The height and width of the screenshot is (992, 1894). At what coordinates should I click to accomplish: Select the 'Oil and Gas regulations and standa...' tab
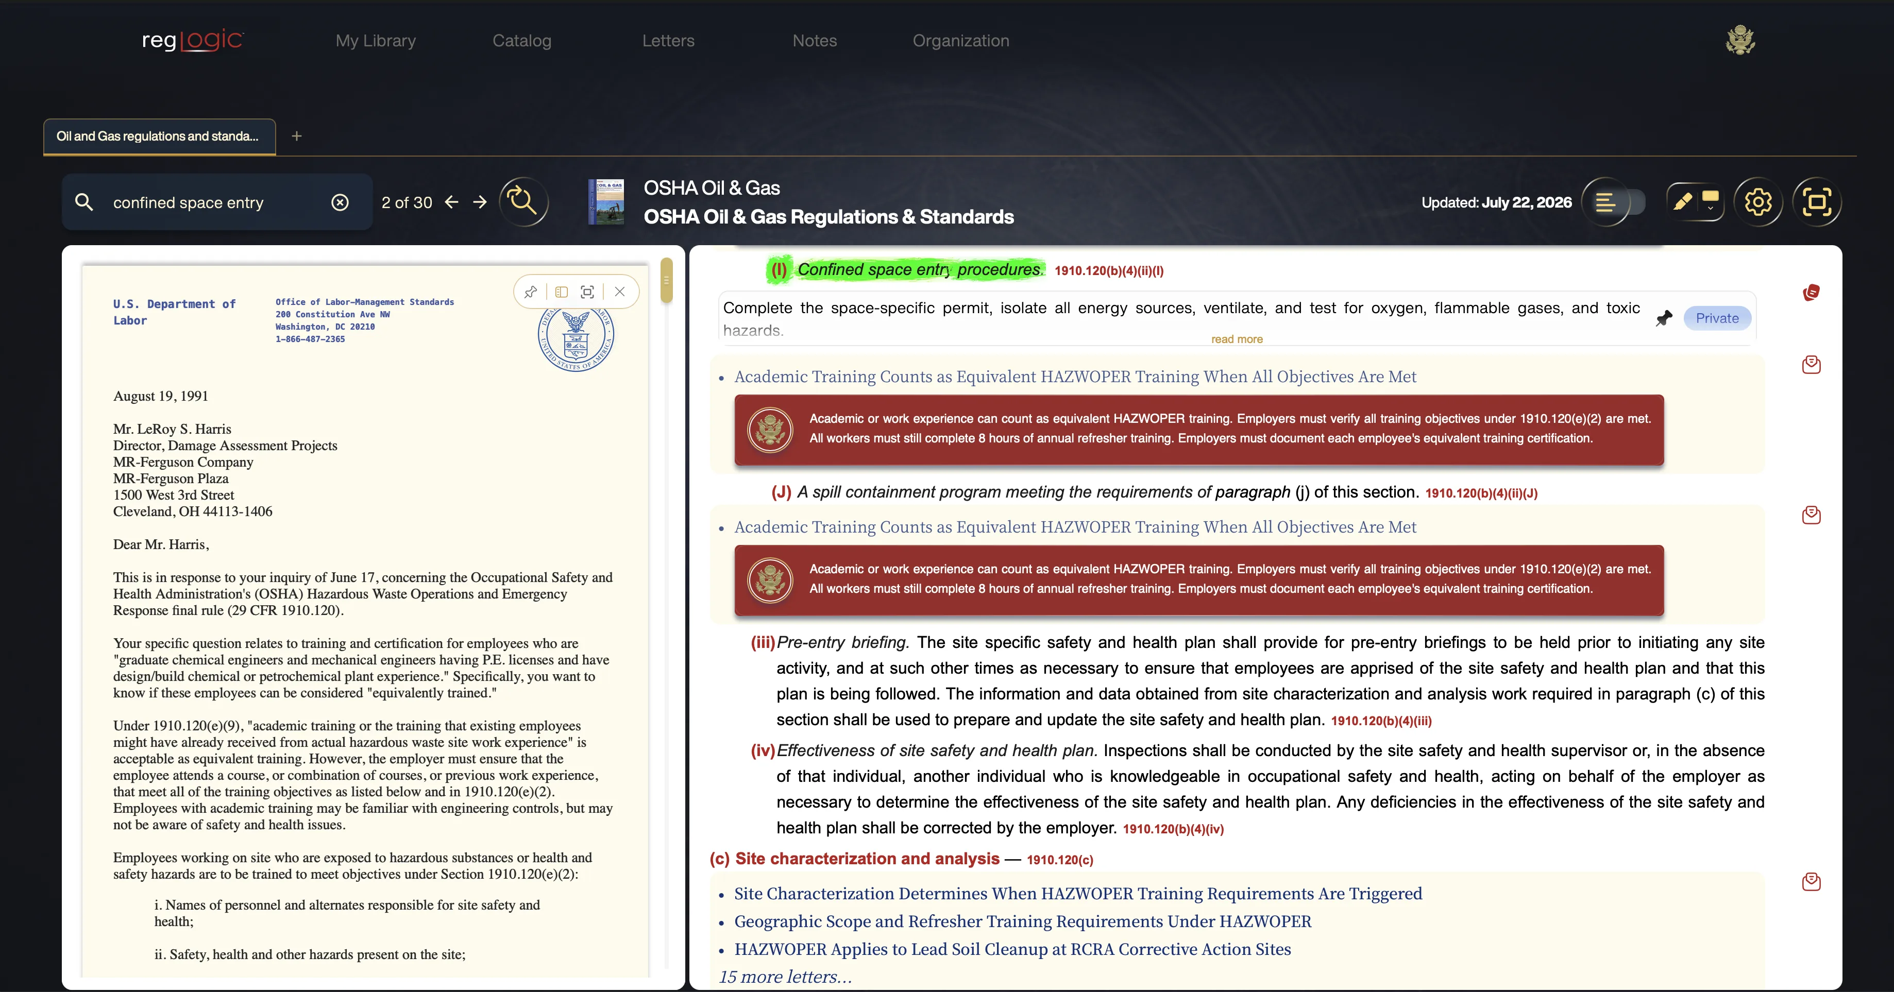click(160, 136)
